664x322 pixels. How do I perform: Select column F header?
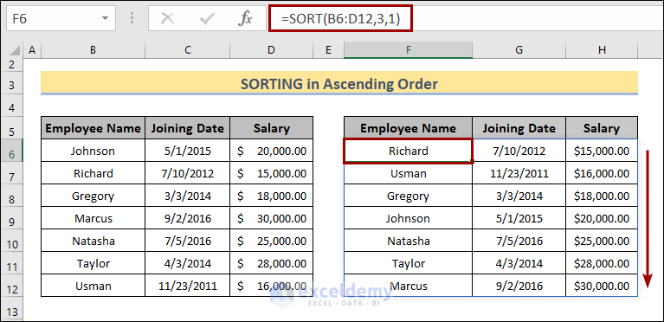point(409,50)
